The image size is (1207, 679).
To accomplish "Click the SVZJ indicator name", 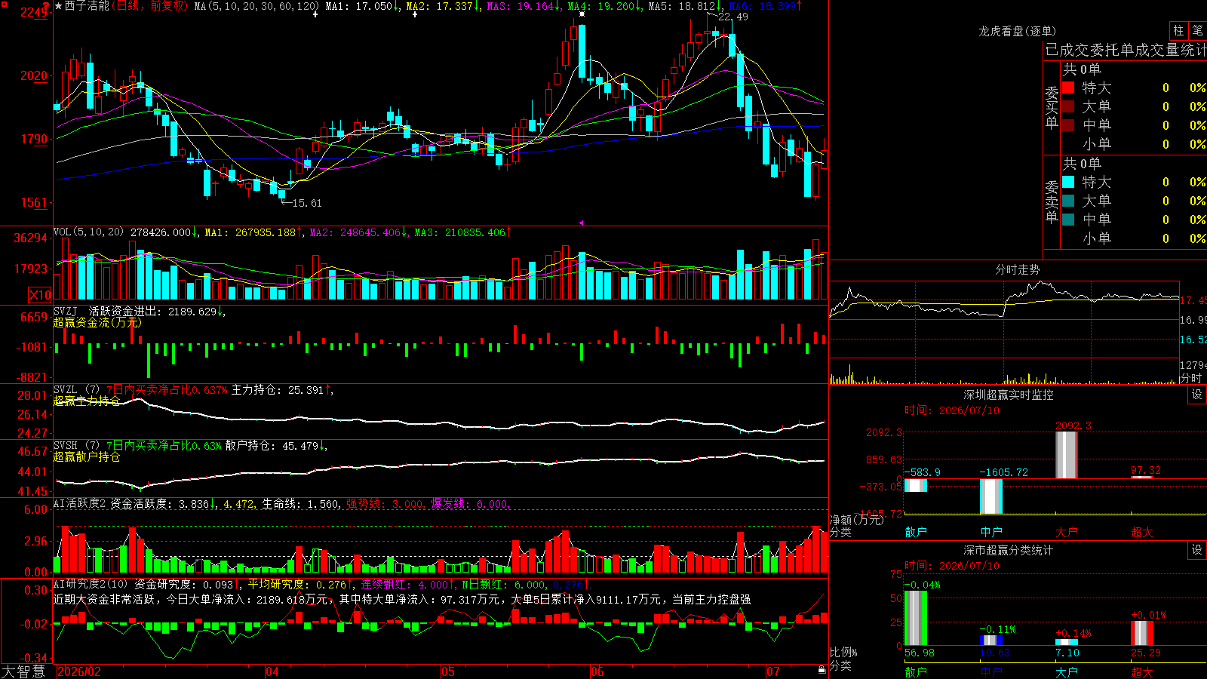I will coord(66,311).
